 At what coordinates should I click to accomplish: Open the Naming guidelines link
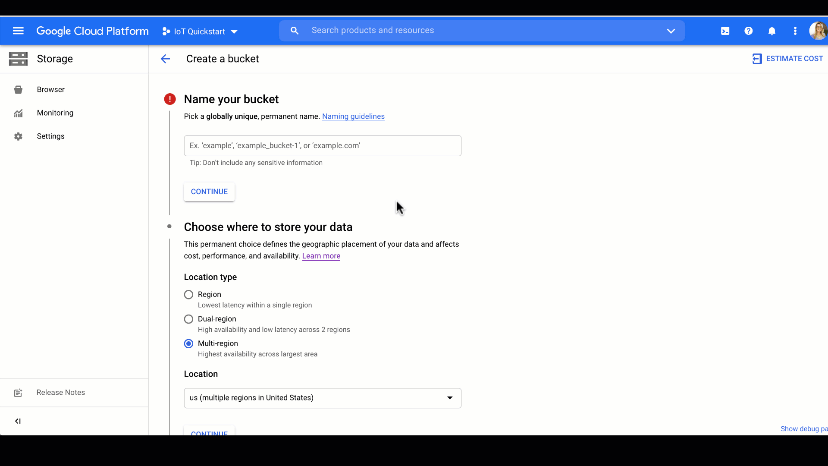click(x=353, y=116)
